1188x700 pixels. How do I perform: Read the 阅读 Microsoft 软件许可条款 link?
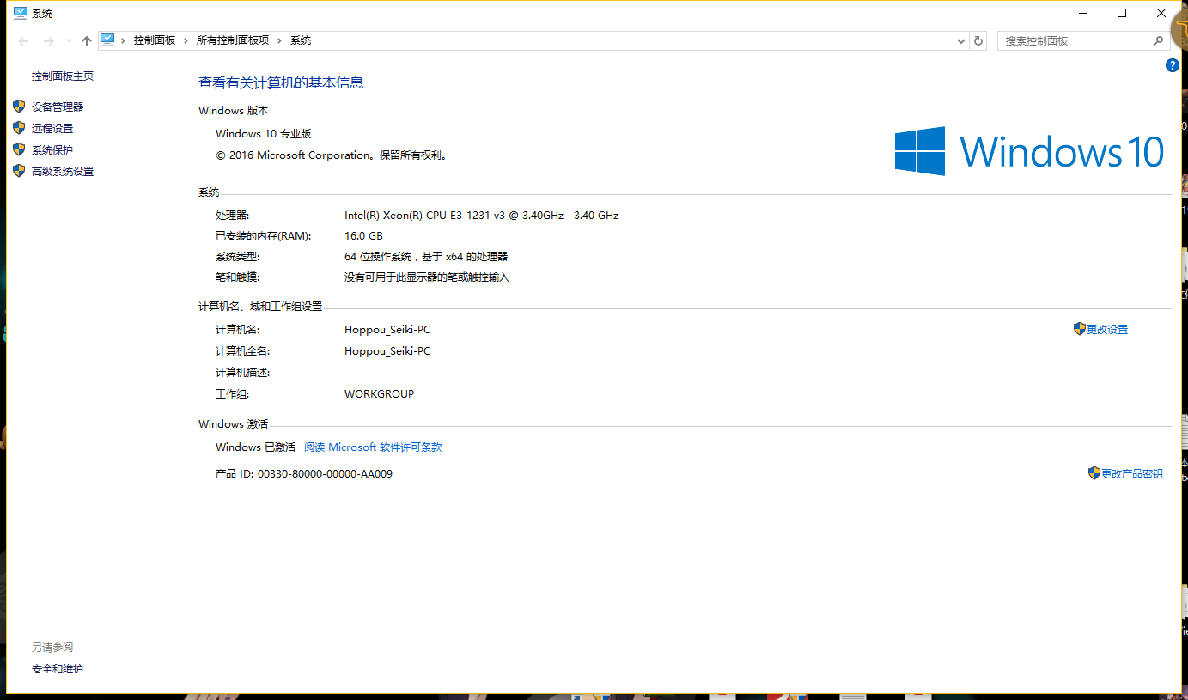pyautogui.click(x=373, y=447)
